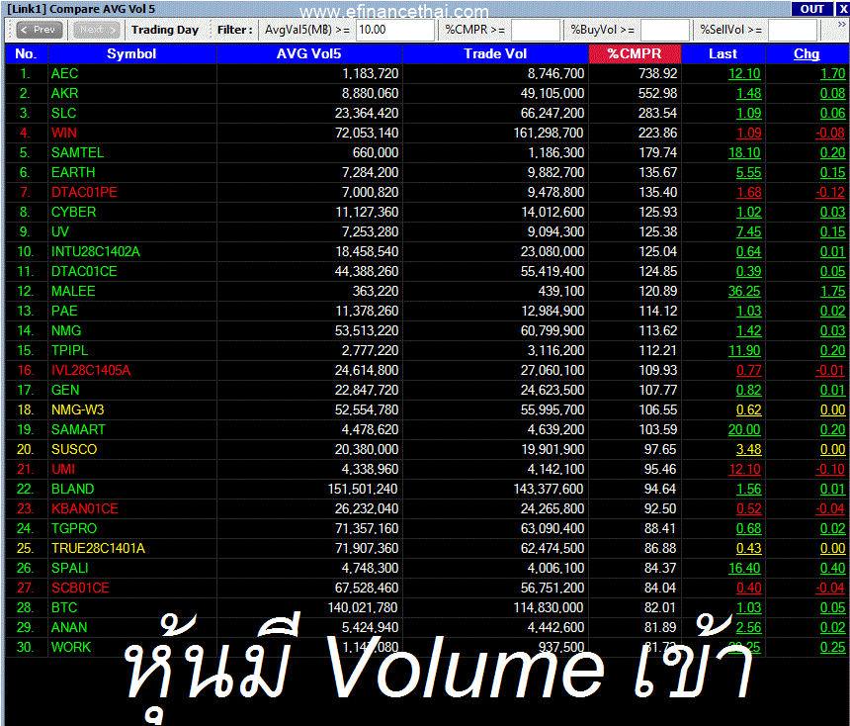
Task: Select the SPALI symbol
Action: [70, 569]
